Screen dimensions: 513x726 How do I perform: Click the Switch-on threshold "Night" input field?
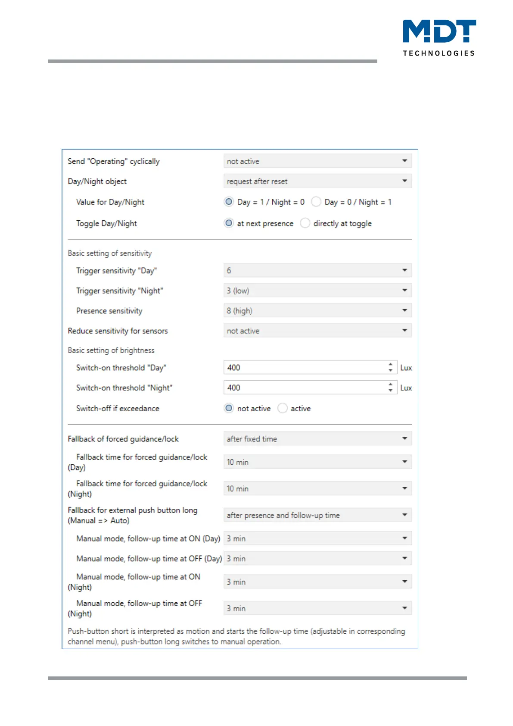pyautogui.click(x=305, y=388)
